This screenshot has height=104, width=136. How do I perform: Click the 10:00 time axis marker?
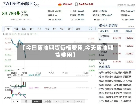point(25,73)
